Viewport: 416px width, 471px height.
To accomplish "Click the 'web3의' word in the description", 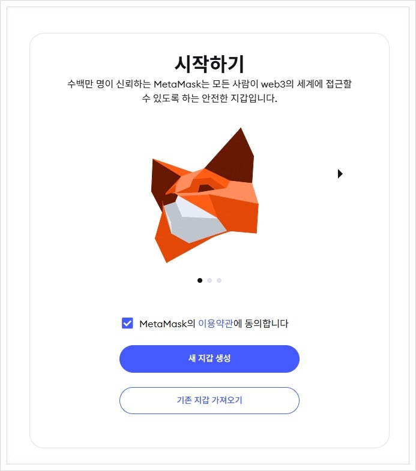I will click(277, 84).
